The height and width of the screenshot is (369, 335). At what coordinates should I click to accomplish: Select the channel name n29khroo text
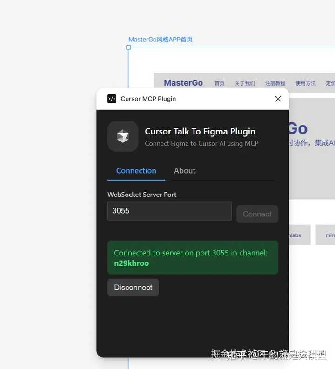[x=132, y=263]
